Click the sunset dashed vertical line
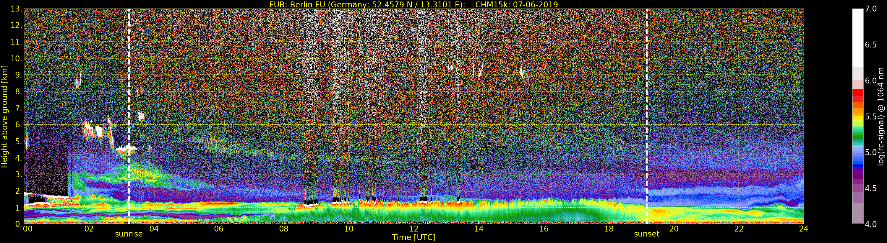Viewport: 887px width, 243px height. point(647,116)
